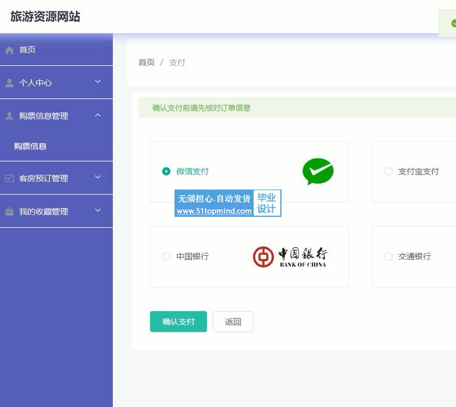Expand the 客房预订管理 chevron
The height and width of the screenshot is (407, 456).
point(98,177)
